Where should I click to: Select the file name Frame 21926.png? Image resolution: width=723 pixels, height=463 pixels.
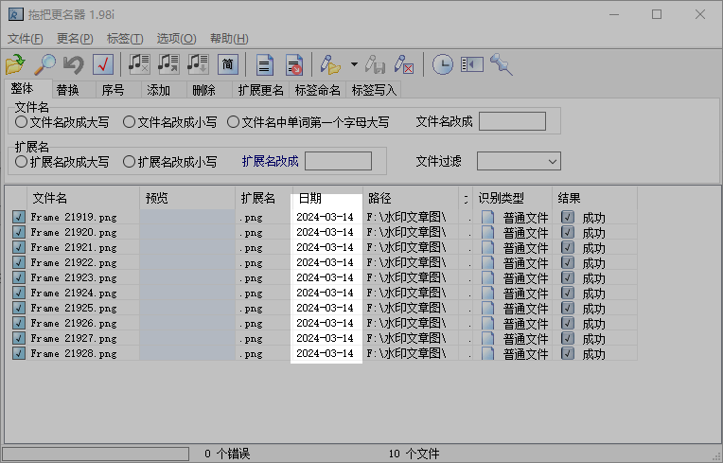pyautogui.click(x=74, y=323)
